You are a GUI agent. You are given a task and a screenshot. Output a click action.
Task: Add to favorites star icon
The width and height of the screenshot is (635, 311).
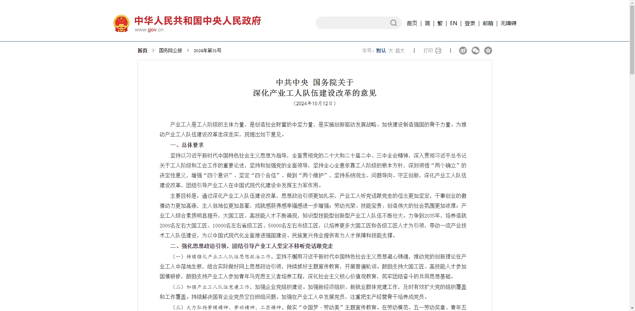click(x=488, y=51)
